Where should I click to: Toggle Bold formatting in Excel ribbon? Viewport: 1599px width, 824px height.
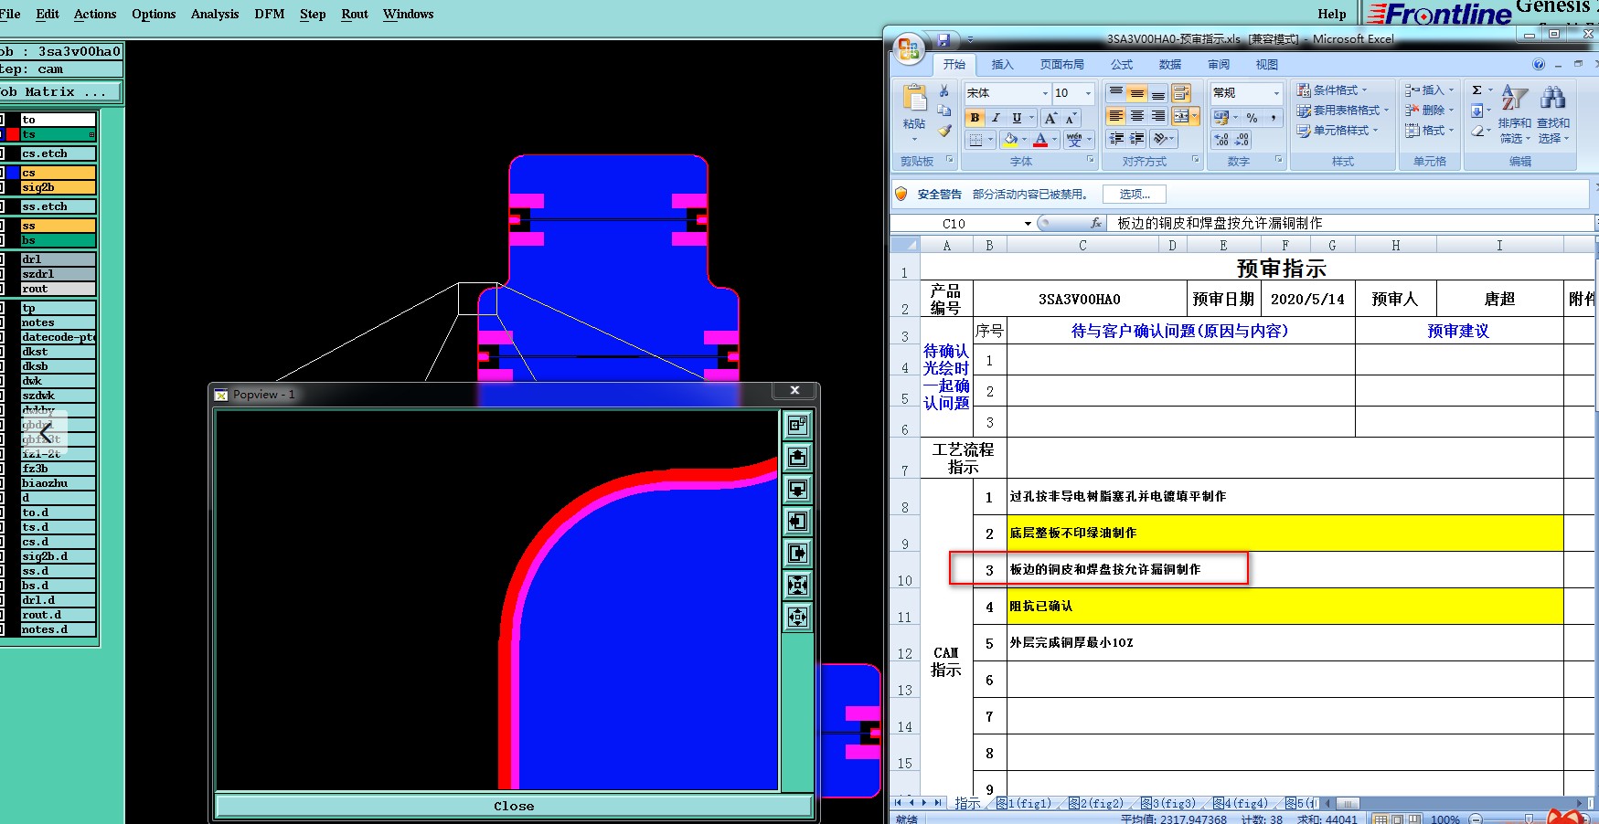(x=975, y=118)
